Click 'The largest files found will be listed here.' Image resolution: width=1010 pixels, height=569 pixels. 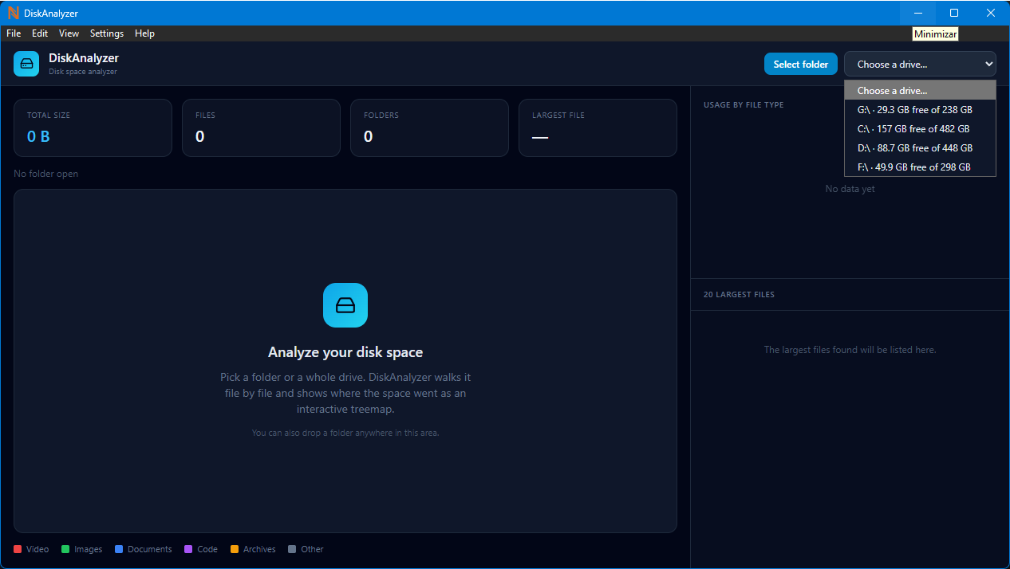coord(850,350)
